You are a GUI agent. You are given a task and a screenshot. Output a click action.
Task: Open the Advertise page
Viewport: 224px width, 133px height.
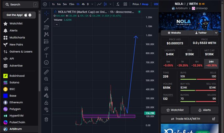point(19,66)
